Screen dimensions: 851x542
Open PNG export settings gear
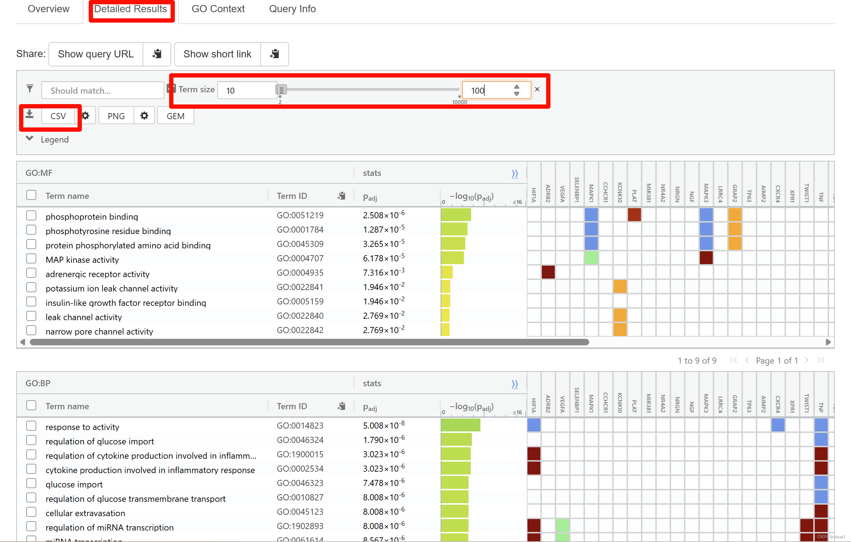click(144, 116)
